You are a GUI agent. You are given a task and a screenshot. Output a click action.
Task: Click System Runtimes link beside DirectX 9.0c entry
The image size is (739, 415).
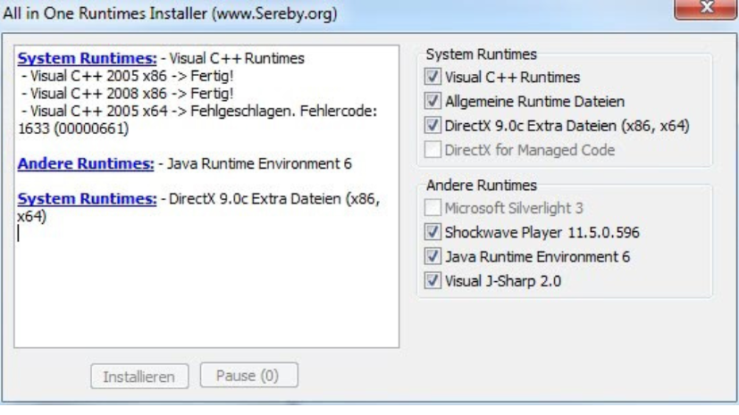click(87, 199)
